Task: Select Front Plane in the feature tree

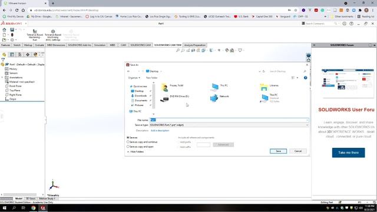Action: click(x=15, y=86)
